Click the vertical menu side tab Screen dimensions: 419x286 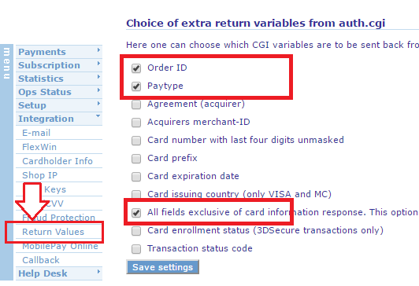point(6,162)
